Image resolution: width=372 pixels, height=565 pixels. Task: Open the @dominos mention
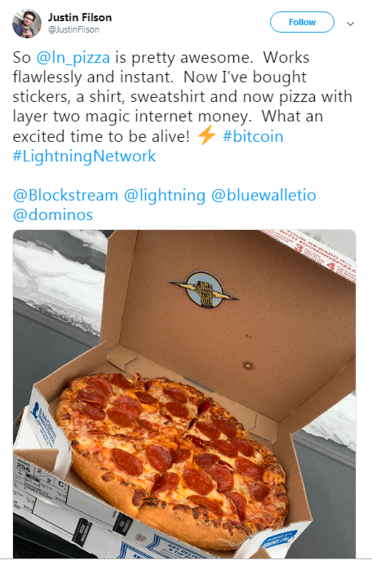pos(53,215)
